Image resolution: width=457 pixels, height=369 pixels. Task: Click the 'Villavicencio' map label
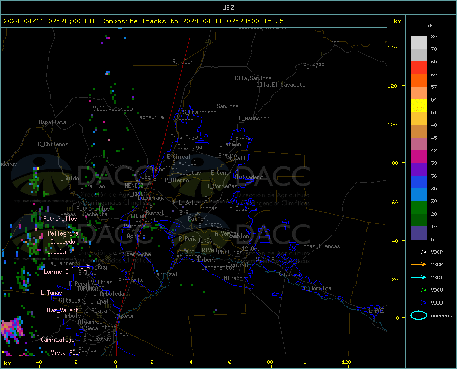point(113,109)
